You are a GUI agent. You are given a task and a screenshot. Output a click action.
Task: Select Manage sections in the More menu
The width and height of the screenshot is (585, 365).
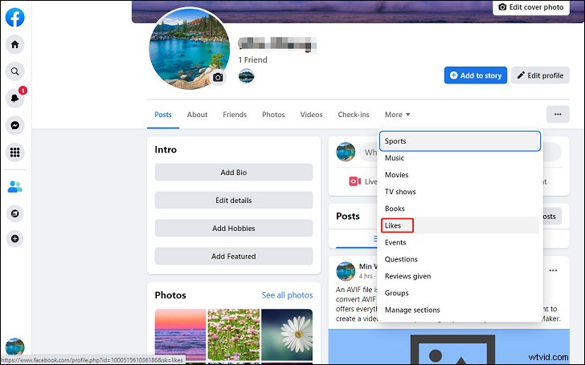coord(460,310)
